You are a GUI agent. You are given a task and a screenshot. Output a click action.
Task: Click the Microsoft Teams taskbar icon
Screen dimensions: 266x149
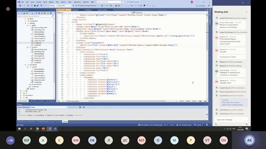pos(55,129)
